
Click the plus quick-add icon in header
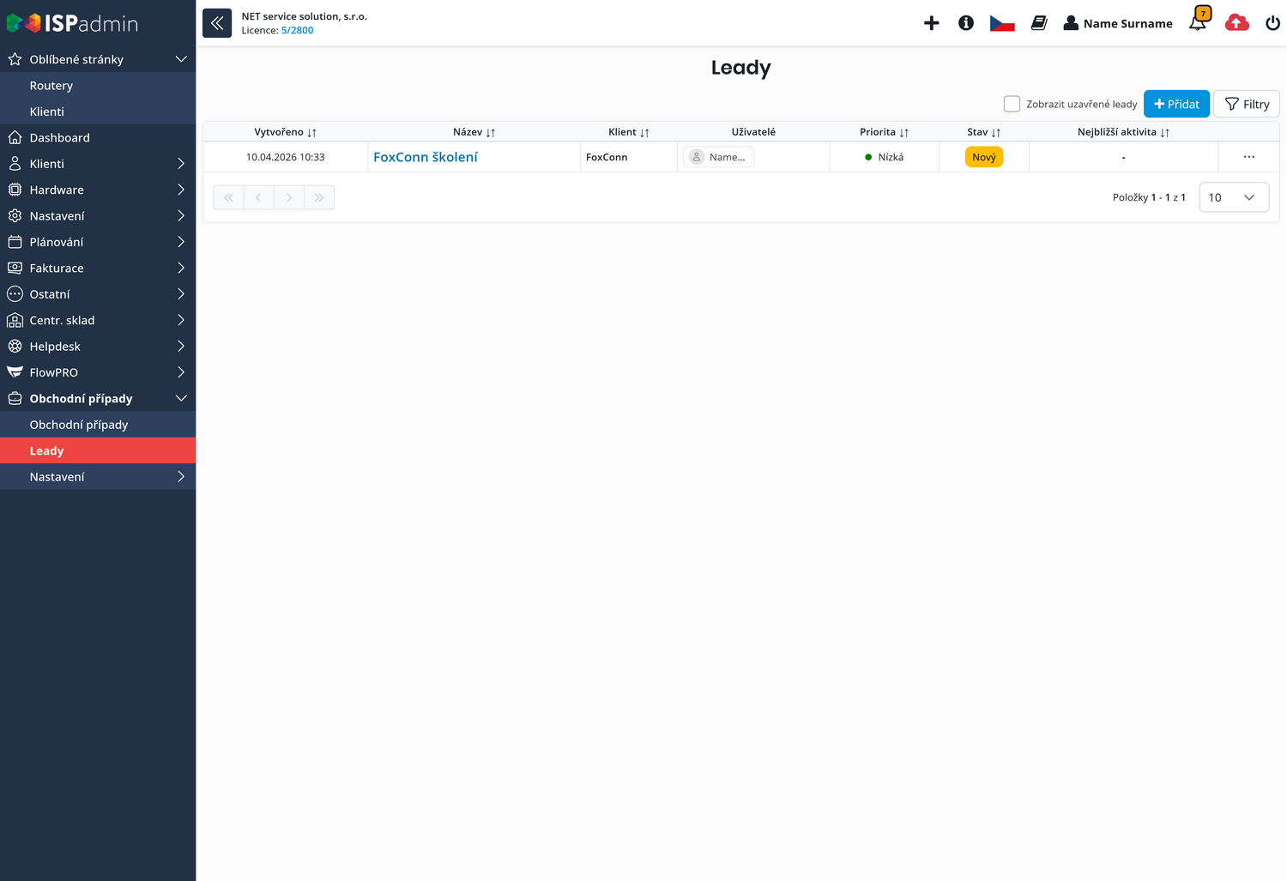pos(931,23)
